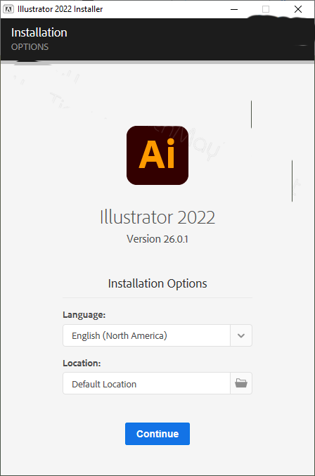
Task: Click the divider line under Installation Options
Action: pos(157,298)
